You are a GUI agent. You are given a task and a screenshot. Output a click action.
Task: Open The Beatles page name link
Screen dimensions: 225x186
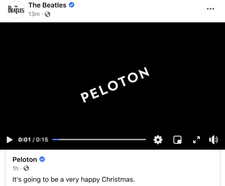(x=47, y=5)
